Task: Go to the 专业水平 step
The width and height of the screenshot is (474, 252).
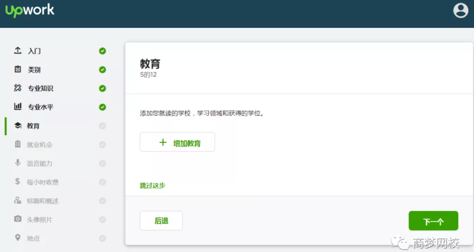Action: 41,107
